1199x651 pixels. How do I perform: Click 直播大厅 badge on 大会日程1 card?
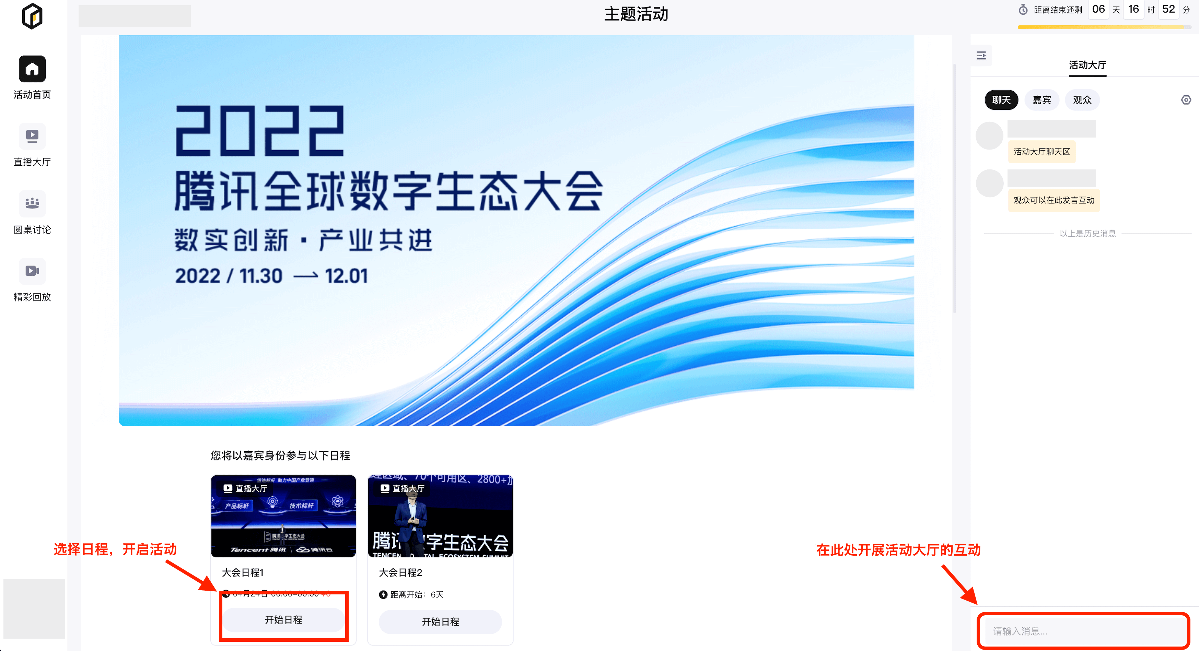click(245, 488)
